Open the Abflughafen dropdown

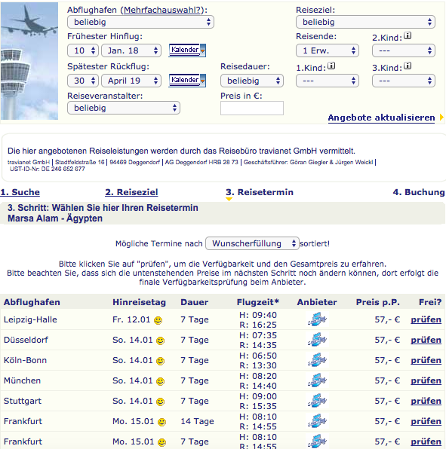click(x=140, y=22)
